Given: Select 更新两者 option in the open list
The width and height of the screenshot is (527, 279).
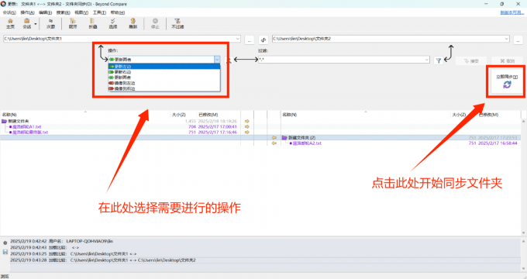Looking at the screenshot, I should pyautogui.click(x=164, y=77).
